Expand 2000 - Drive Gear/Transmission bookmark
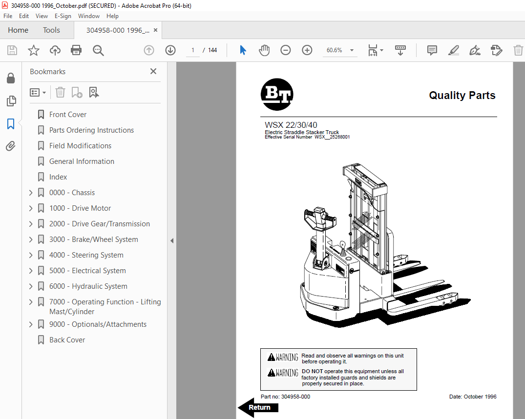 pos(31,224)
